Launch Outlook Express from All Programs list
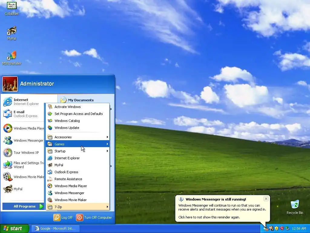Viewport: 310px width, 233px height. [77, 172]
